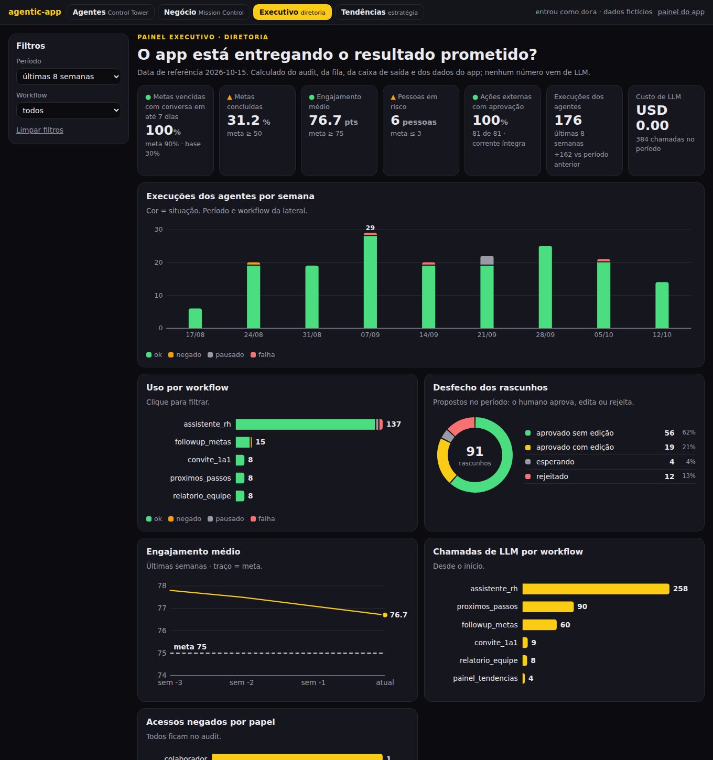The height and width of the screenshot is (760, 713).
Task: Click the 28/09 weekly executions bar
Action: [x=545, y=287]
